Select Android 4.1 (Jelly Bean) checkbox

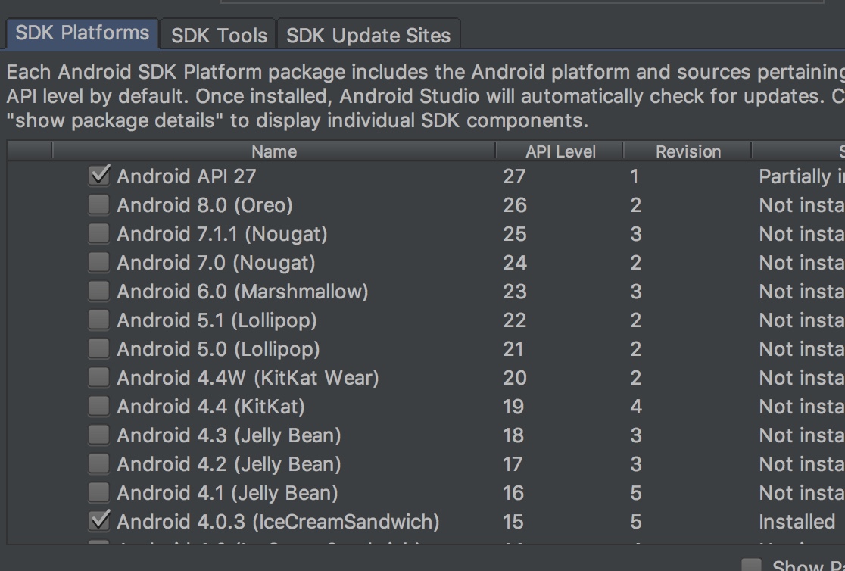point(98,493)
